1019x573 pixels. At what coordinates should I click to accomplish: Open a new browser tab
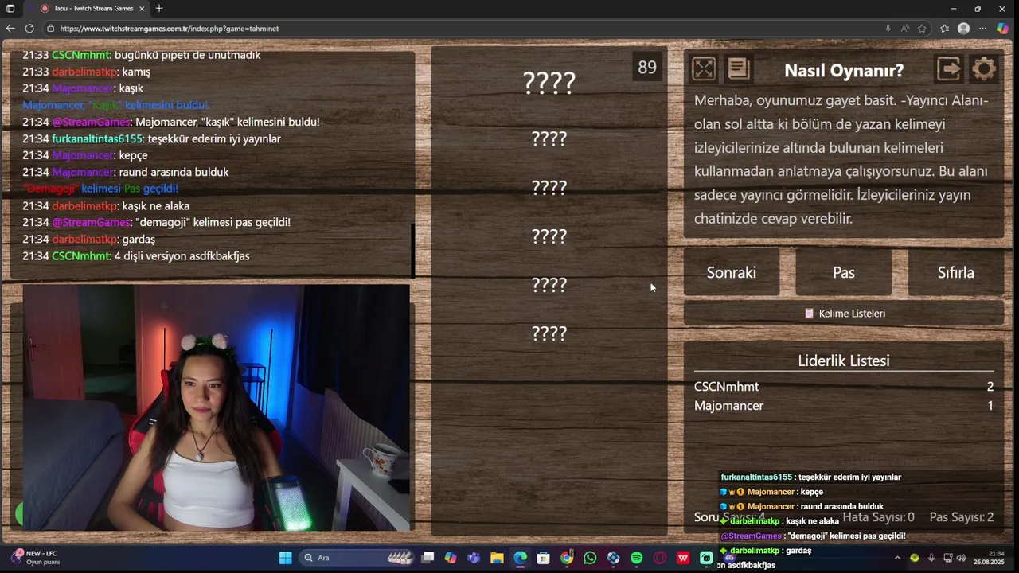(x=159, y=9)
